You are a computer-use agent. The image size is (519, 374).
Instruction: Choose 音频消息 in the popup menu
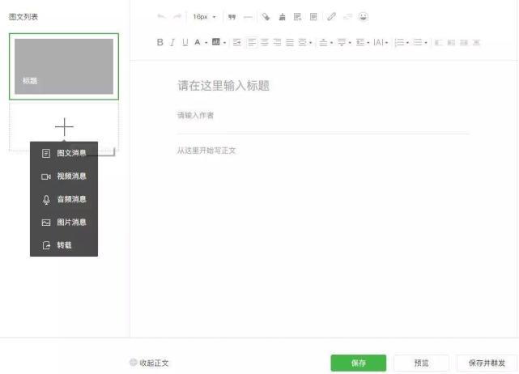tap(71, 199)
